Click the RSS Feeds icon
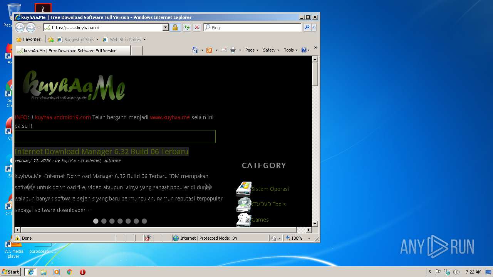493x277 pixels. (209, 50)
